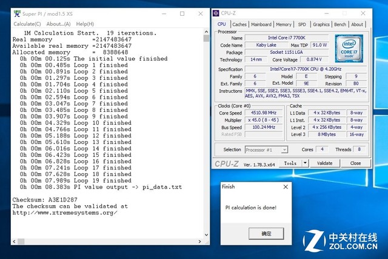Open the About...(A) menu in Super PI
Image resolution: width=388 pixels, height=259 pixels.
click(x=59, y=24)
